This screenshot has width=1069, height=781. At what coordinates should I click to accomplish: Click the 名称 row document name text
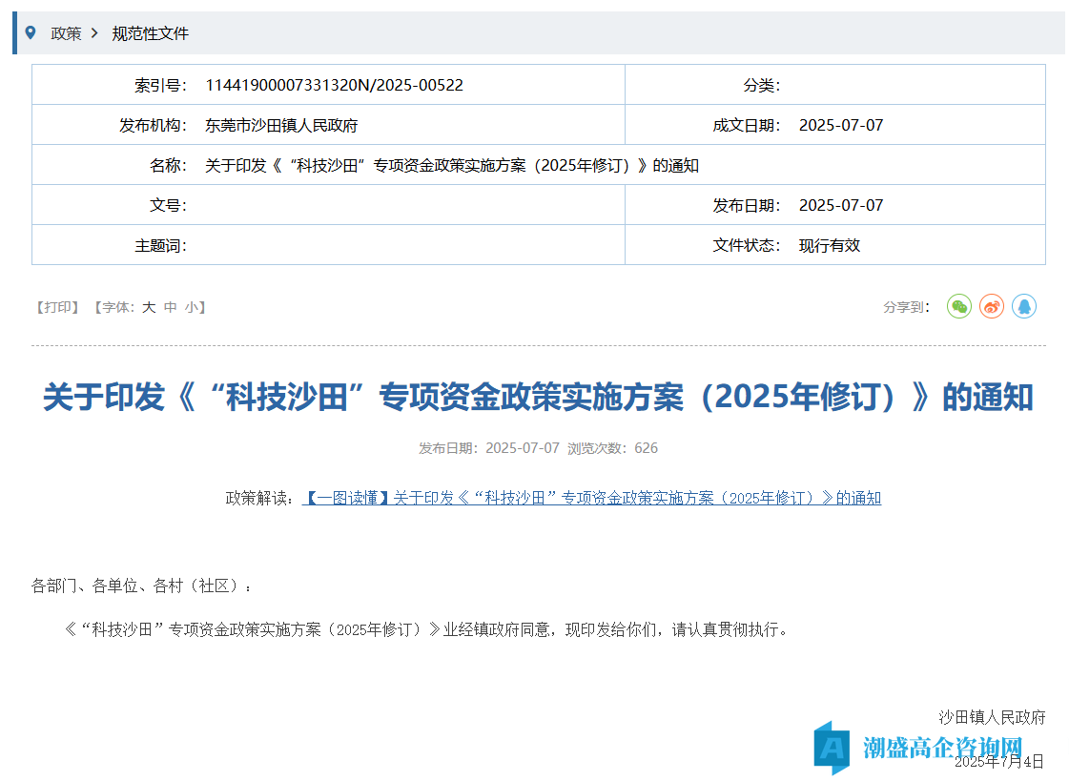[452, 165]
